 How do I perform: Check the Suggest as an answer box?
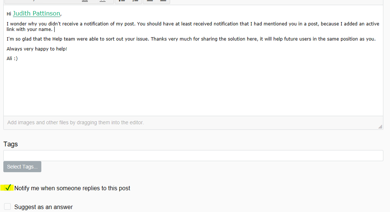click(x=7, y=206)
